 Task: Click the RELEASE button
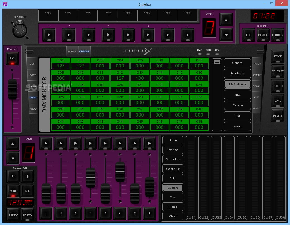pyautogui.click(x=278, y=71)
